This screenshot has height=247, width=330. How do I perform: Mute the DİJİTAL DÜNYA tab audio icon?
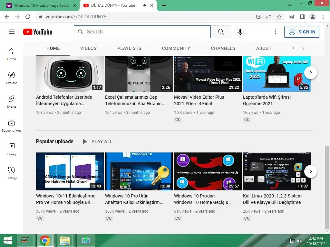click(x=145, y=5)
